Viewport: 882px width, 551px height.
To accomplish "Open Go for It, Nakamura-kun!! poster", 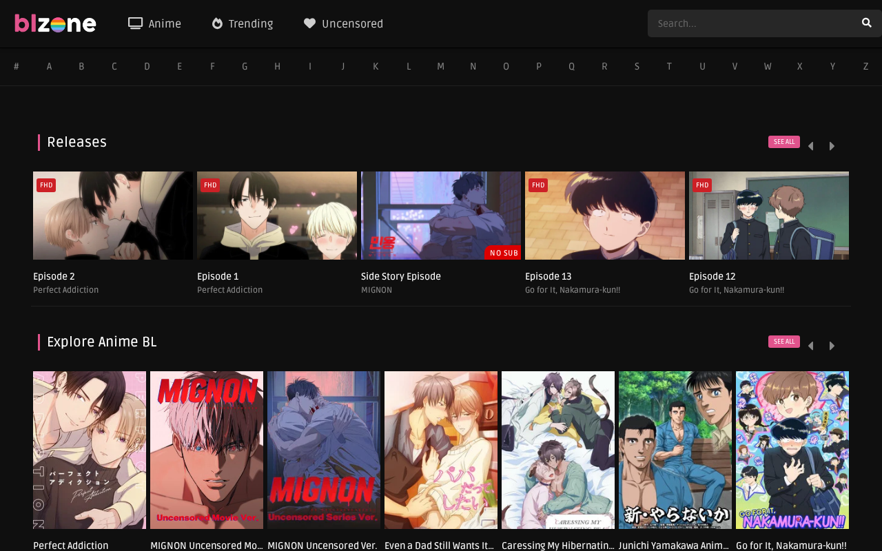I will click(x=792, y=450).
